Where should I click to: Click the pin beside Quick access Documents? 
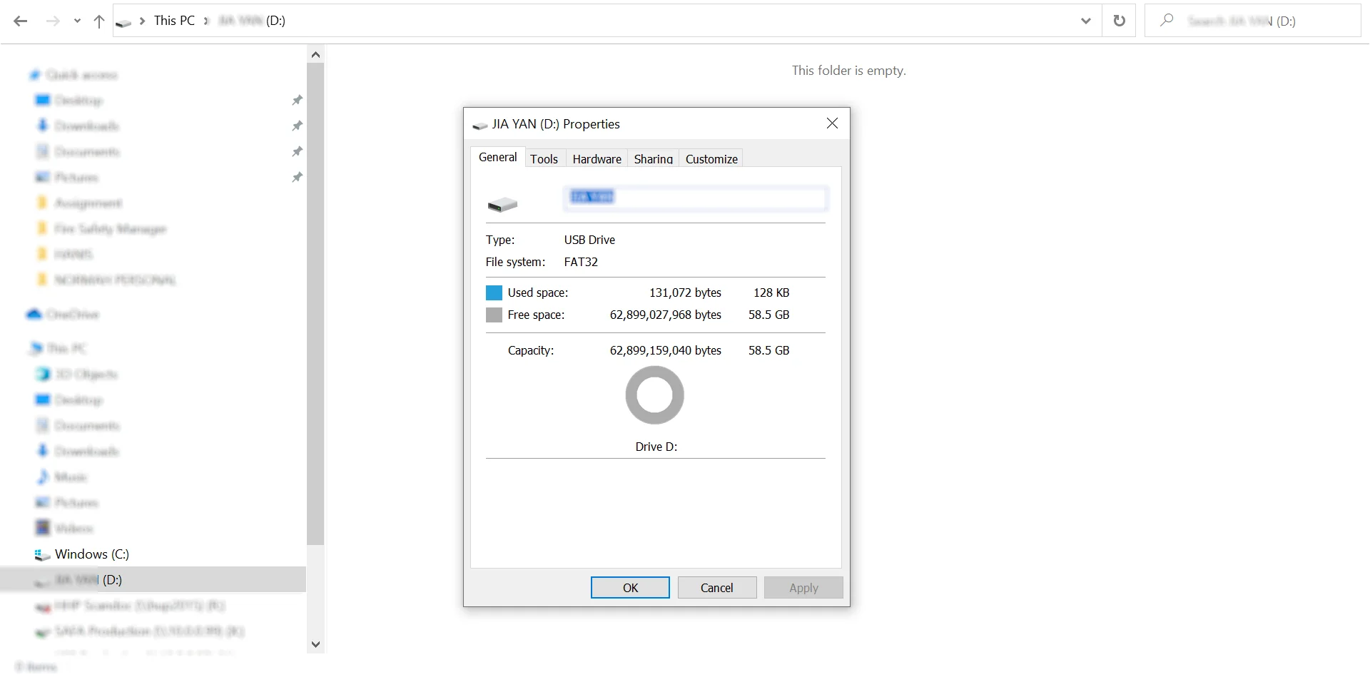297,152
